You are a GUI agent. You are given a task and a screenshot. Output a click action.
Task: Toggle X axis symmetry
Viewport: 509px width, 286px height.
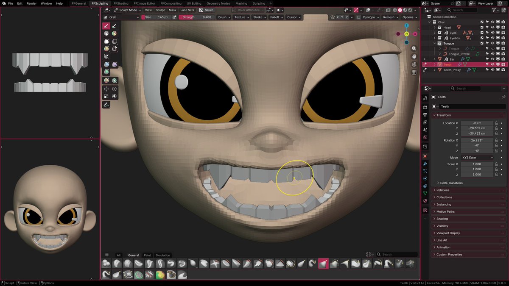338,17
